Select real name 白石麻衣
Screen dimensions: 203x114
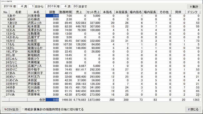click(x=36, y=19)
